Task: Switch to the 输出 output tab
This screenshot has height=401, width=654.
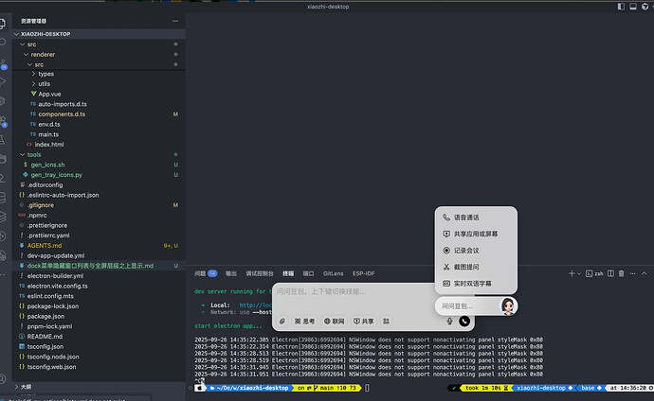Action: [231, 273]
